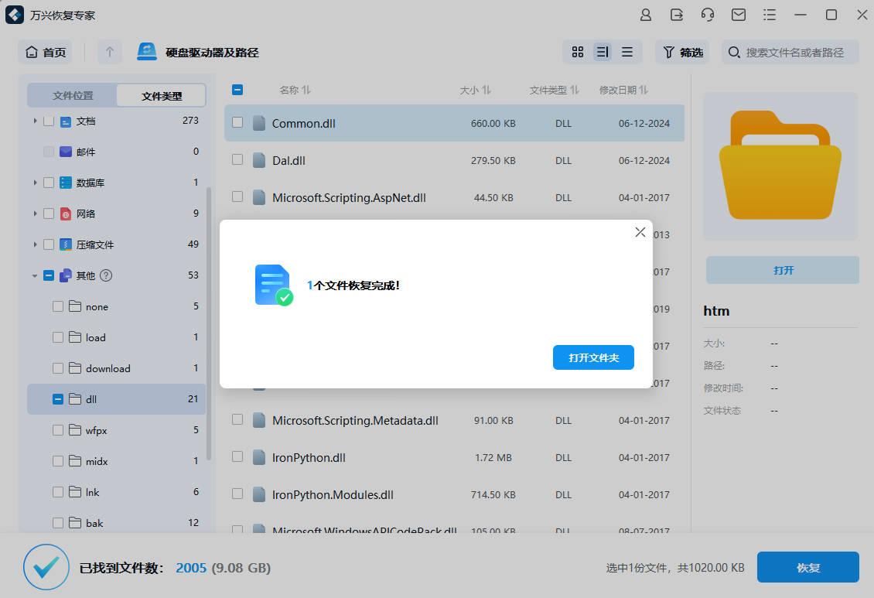Check the Common.dll file checkbox
874x598 pixels.
click(x=237, y=122)
